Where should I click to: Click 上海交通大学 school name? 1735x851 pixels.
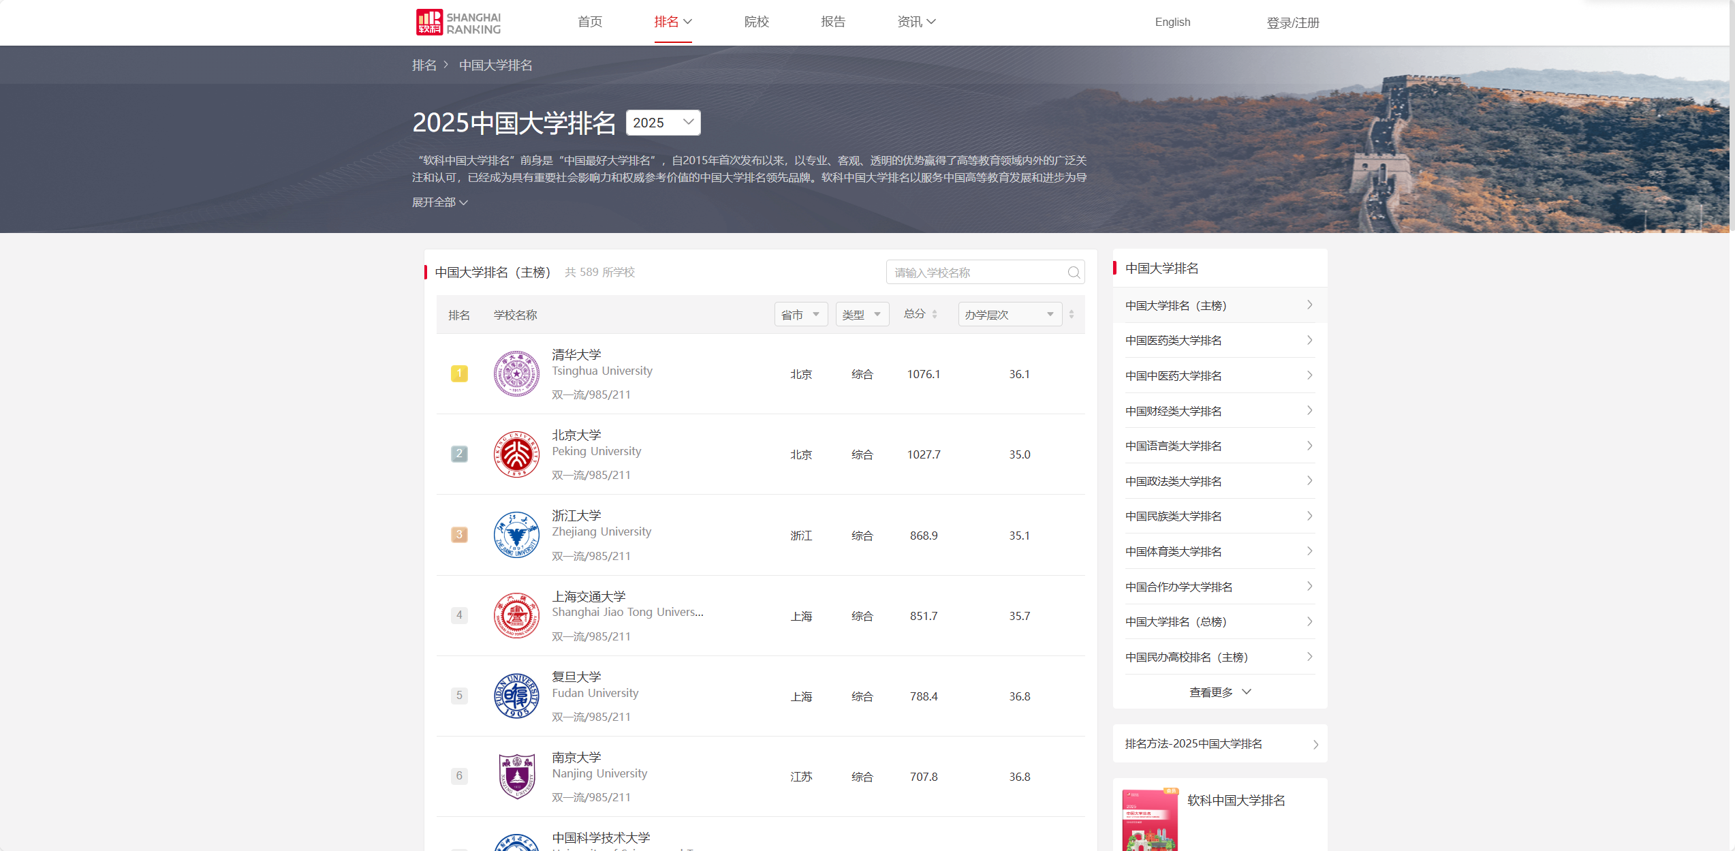tap(589, 596)
